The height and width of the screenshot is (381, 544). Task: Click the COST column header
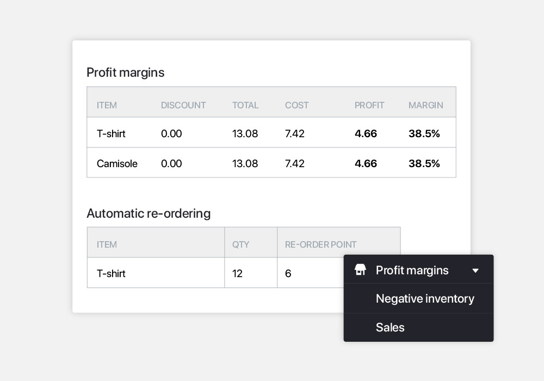click(296, 105)
